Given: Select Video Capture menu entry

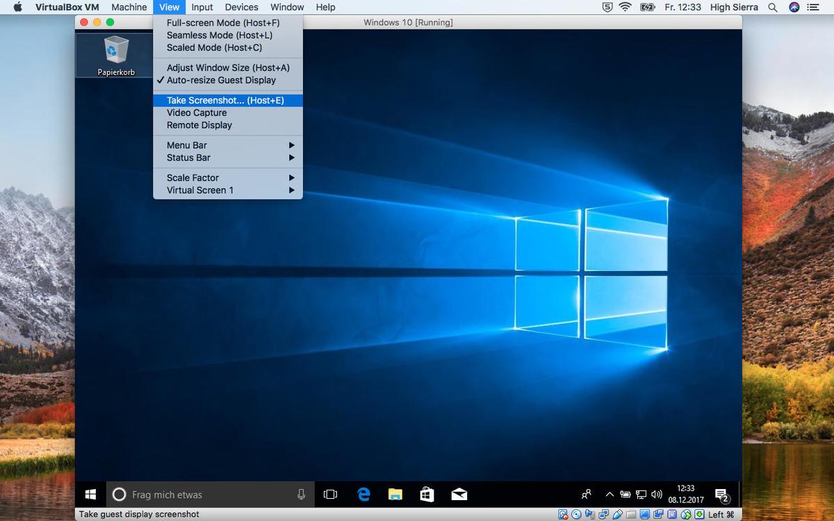Looking at the screenshot, I should (227, 113).
